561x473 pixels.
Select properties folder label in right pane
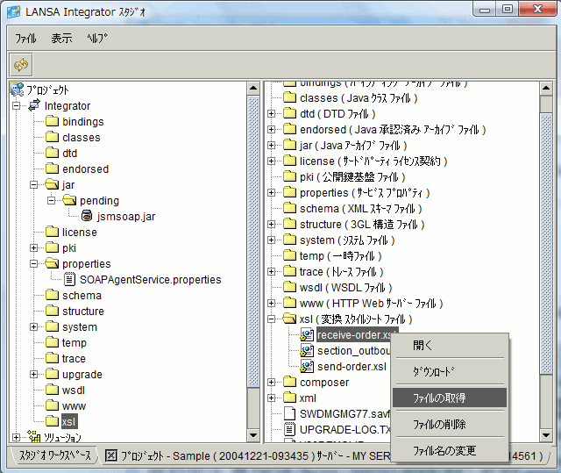(x=365, y=193)
